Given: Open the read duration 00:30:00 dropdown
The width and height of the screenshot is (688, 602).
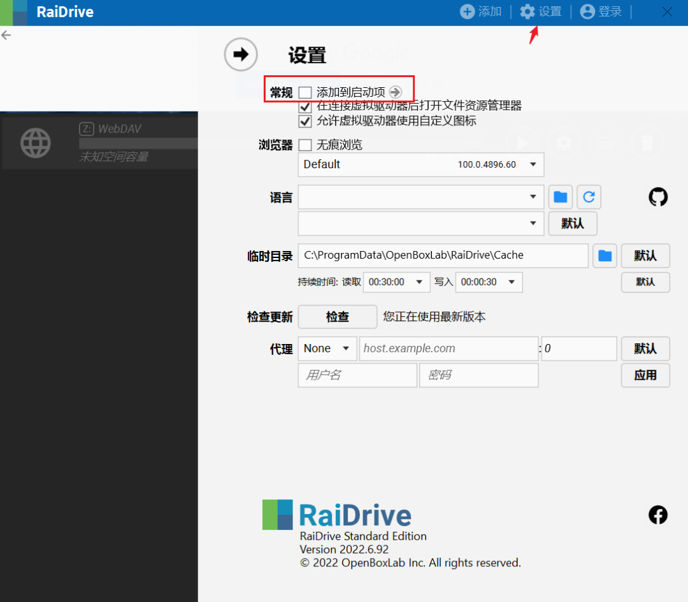Looking at the screenshot, I should [x=396, y=282].
